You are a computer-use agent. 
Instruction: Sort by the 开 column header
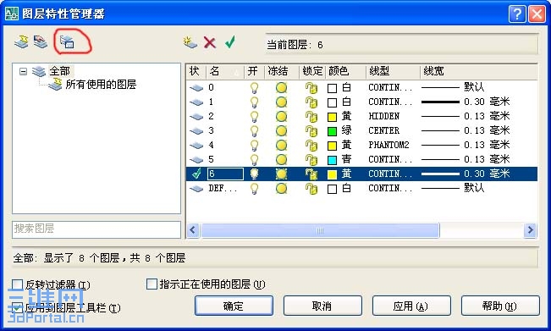(254, 71)
